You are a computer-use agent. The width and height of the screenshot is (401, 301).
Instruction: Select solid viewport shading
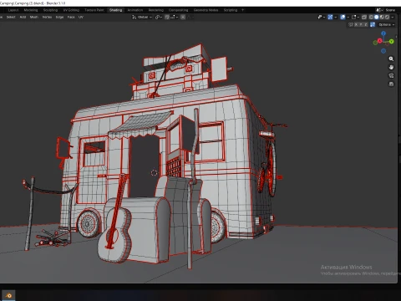(376, 17)
